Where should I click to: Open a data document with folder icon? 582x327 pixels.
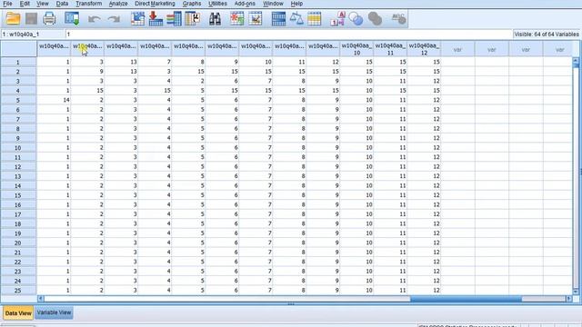(x=13, y=18)
